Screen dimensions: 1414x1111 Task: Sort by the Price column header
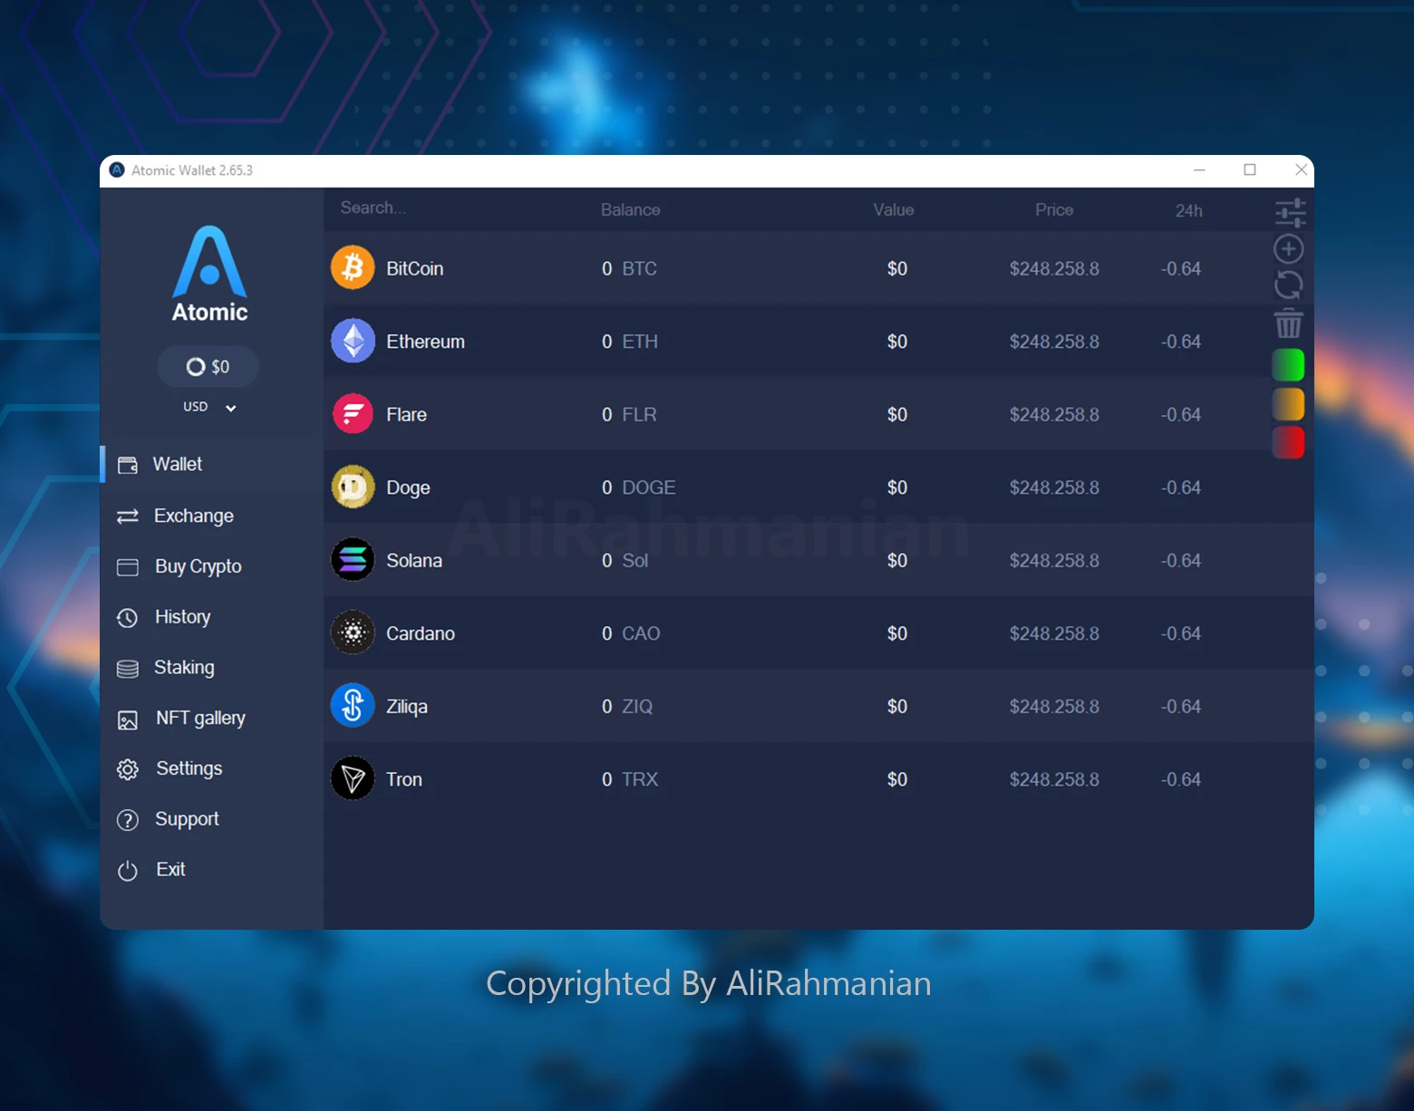(x=1053, y=210)
